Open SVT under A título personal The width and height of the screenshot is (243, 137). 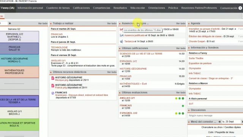[191, 104]
